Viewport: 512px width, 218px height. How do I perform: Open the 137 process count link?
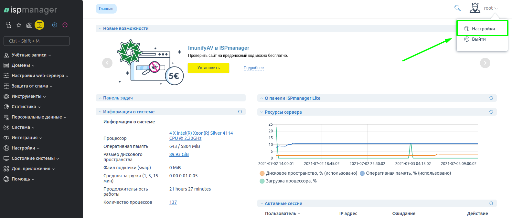click(x=173, y=202)
